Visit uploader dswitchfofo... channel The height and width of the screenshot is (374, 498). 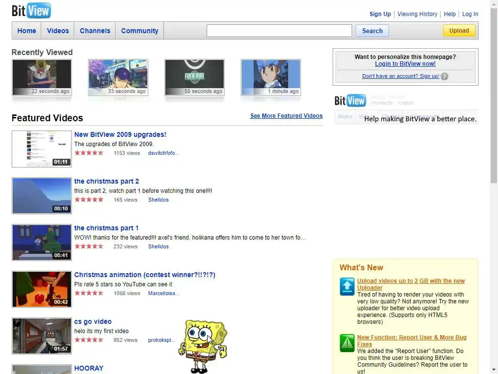pos(163,153)
